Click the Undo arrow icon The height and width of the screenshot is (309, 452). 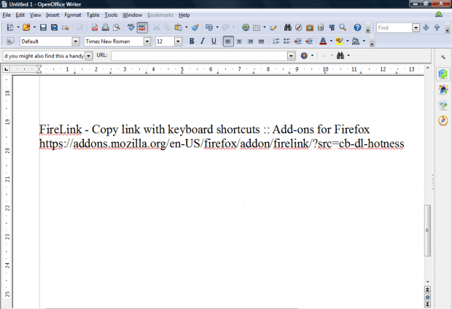tap(209, 28)
